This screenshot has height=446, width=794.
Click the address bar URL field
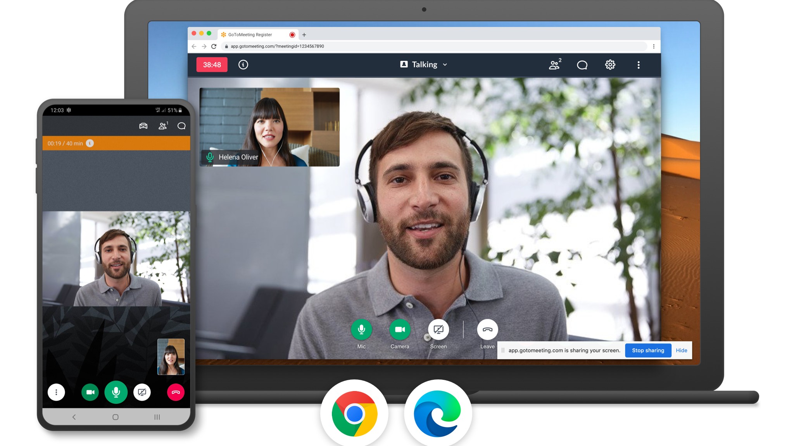[434, 46]
